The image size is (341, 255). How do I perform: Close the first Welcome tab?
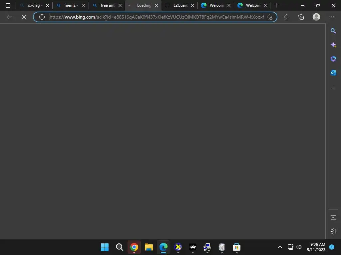[x=229, y=5]
